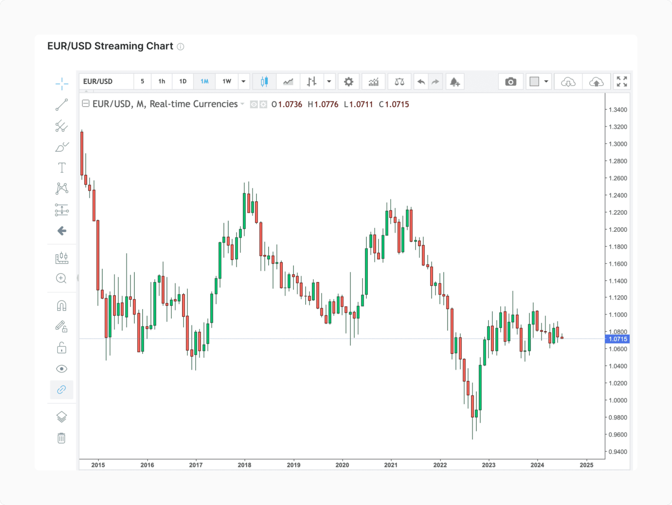Click the 2020 label on time axis
Screen dimensions: 672x505
(342, 465)
